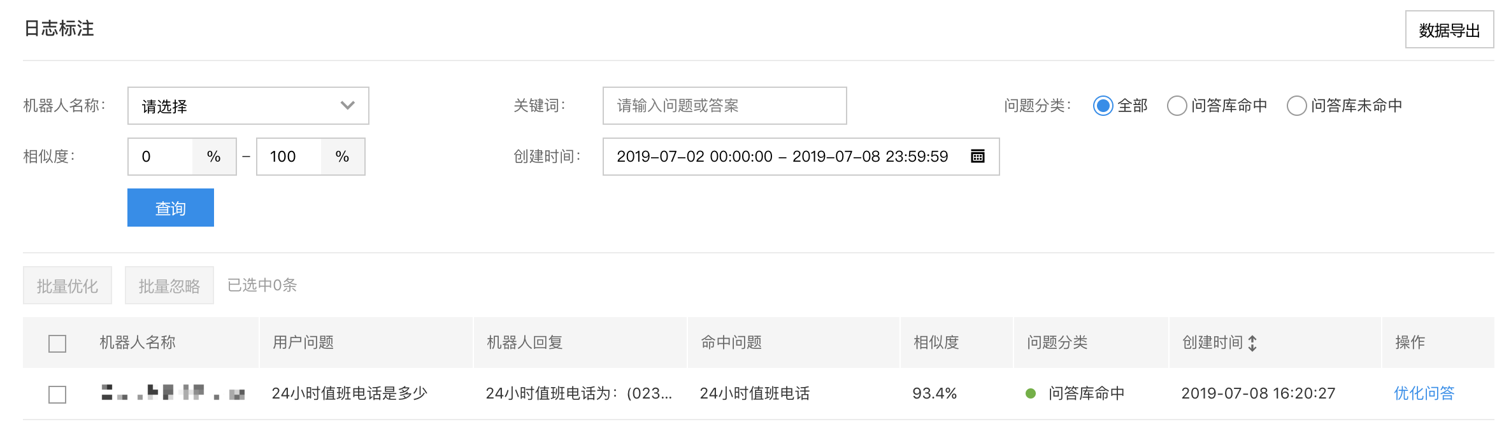This screenshot has width=1511, height=424.
Task: Open the 优化问答 link in first row
Action: pos(1424,393)
